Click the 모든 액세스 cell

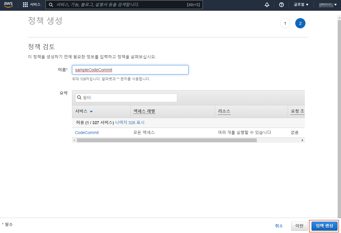coord(144,133)
